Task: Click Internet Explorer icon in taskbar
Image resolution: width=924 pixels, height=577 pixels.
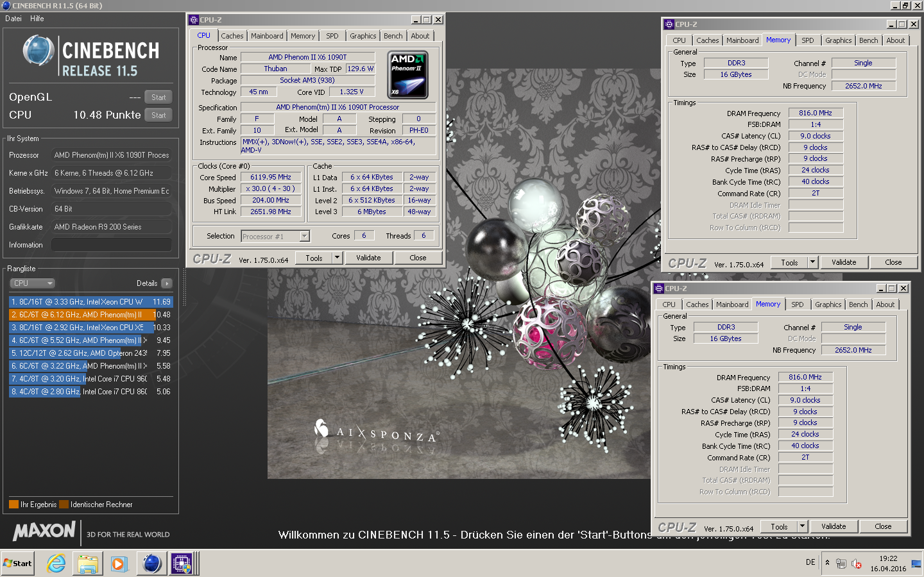Action: pyautogui.click(x=56, y=564)
